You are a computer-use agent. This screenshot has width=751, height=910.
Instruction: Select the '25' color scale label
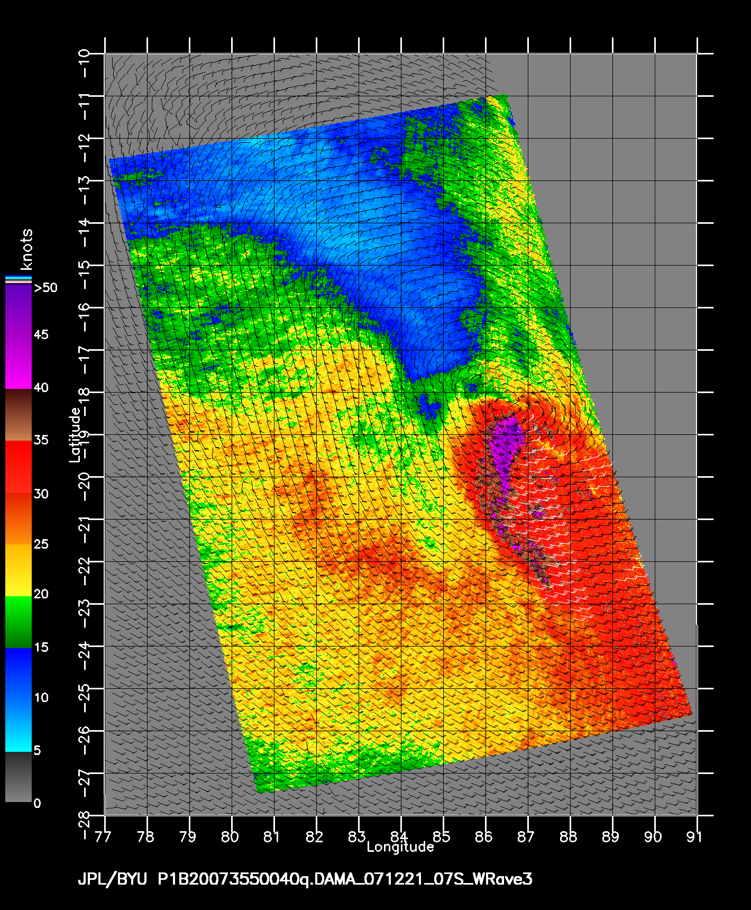(x=41, y=544)
